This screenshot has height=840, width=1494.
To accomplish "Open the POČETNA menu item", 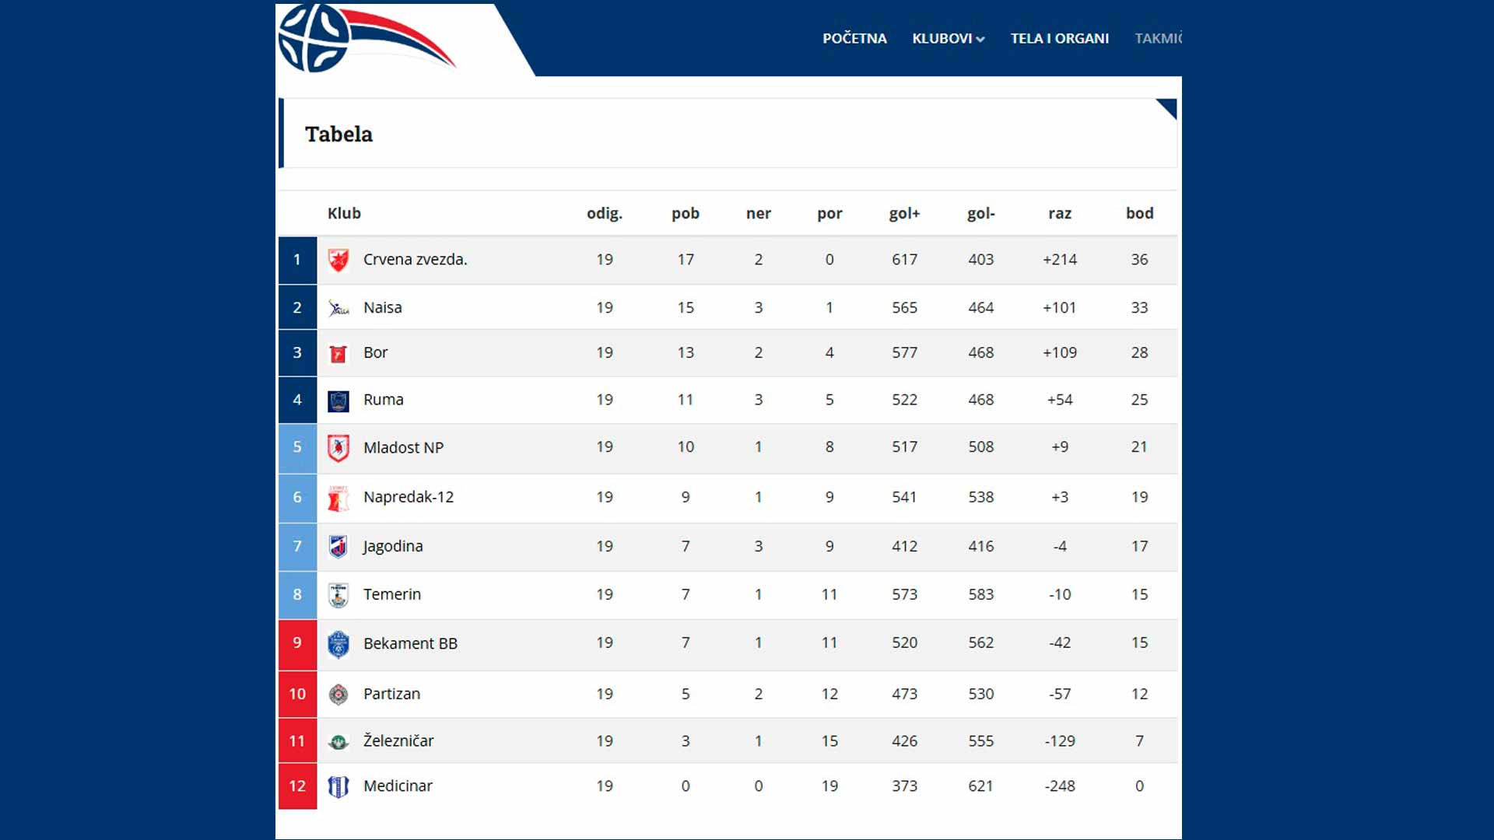I will 854,38.
